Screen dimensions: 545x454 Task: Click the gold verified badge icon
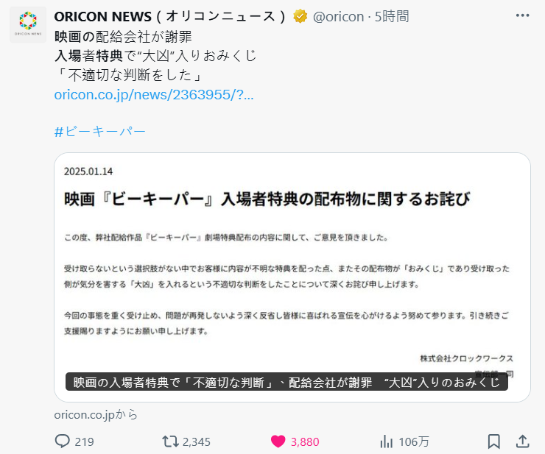coord(300,16)
